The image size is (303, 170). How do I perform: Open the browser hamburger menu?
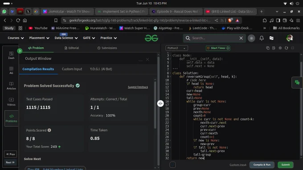[x=298, y=20]
